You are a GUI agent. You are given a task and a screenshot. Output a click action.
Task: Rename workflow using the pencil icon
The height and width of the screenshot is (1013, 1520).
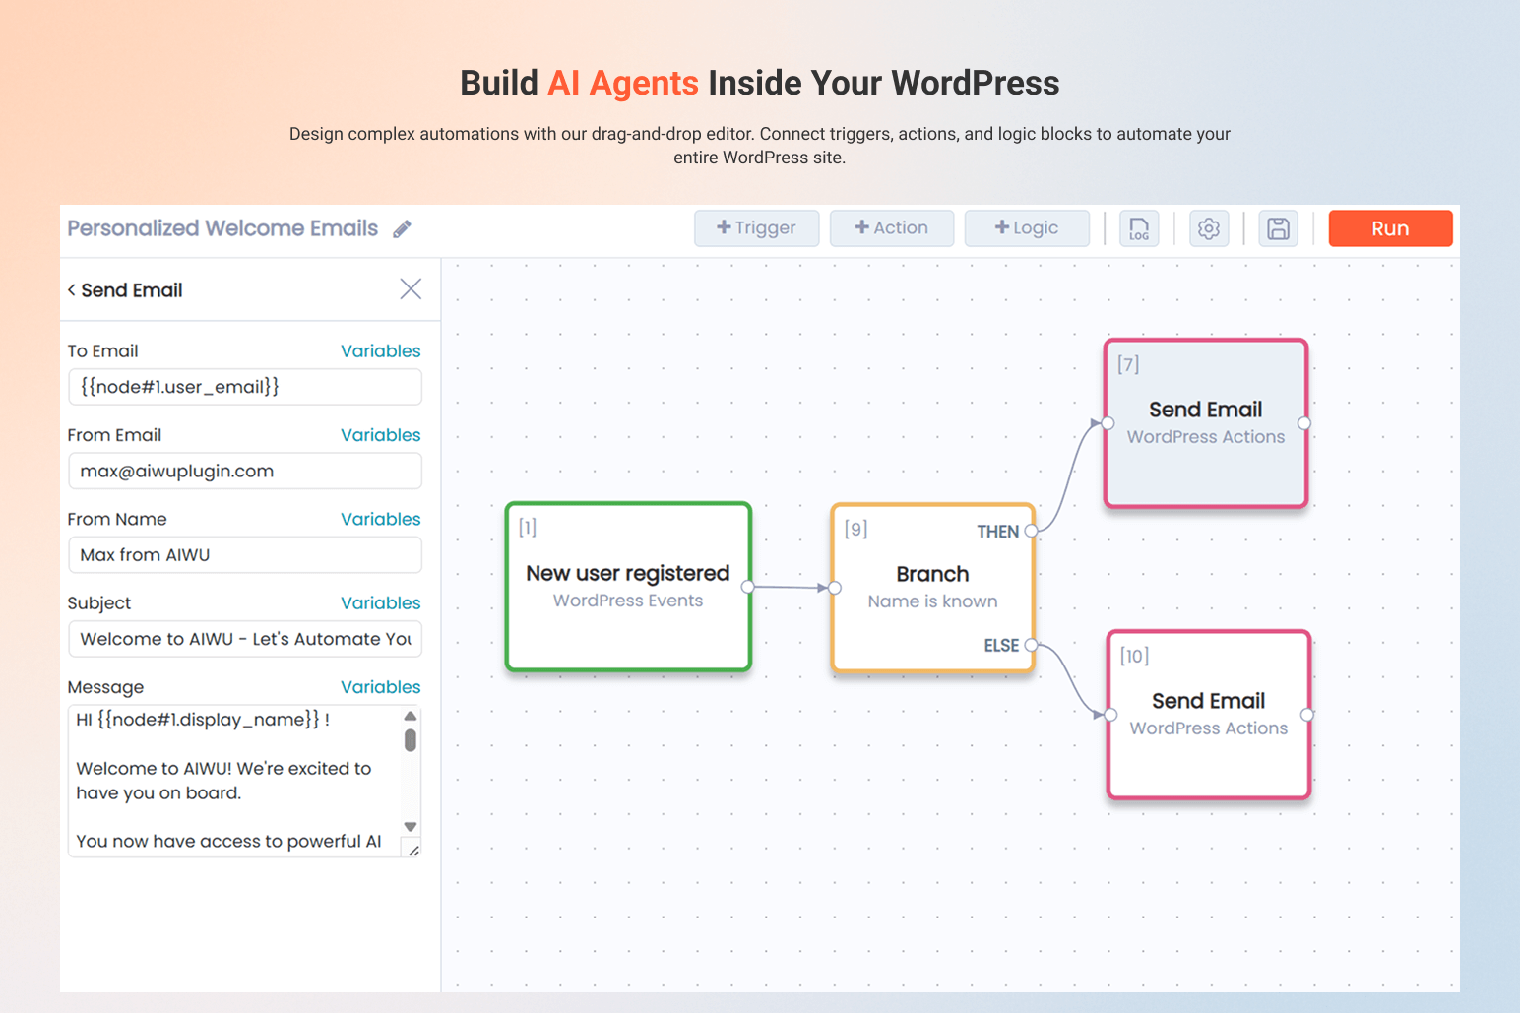pos(402,228)
